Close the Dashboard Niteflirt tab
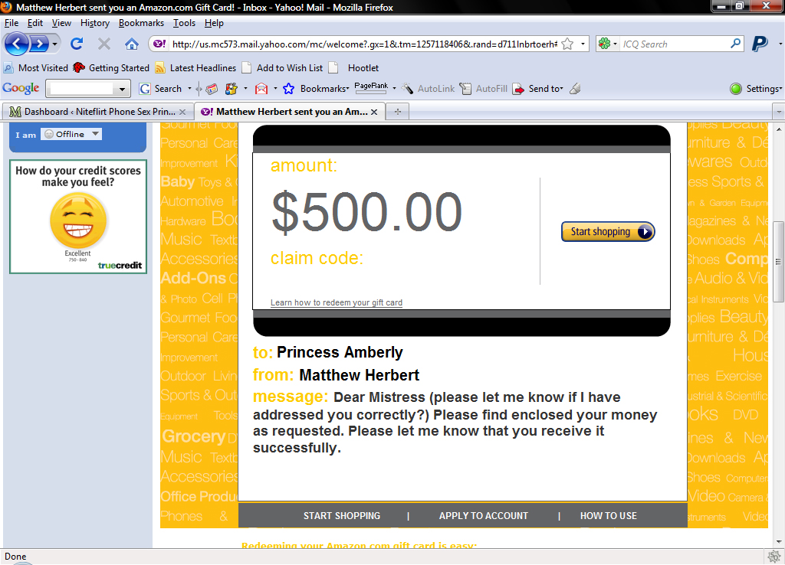 pos(182,112)
